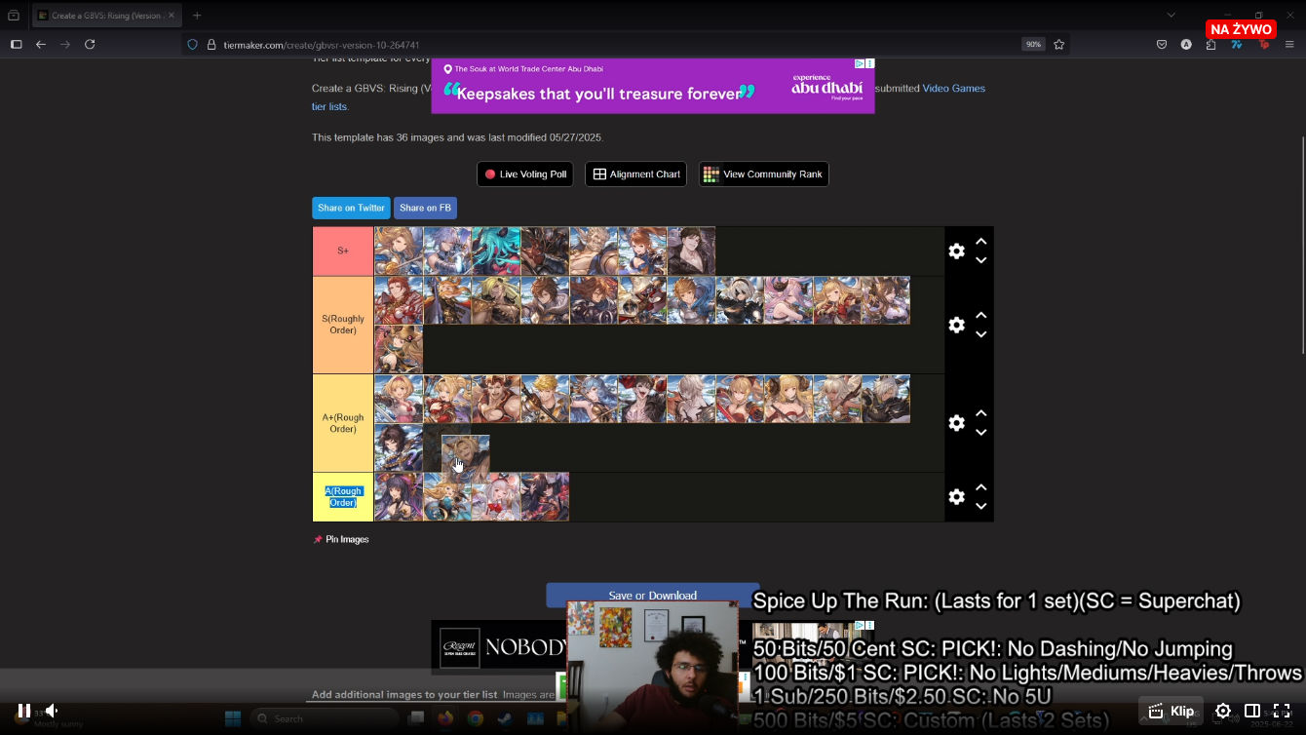Go back with the browser back arrow
1306x735 pixels.
[x=41, y=44]
